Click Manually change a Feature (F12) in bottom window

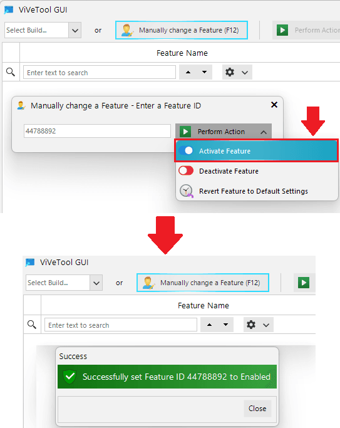203,283
